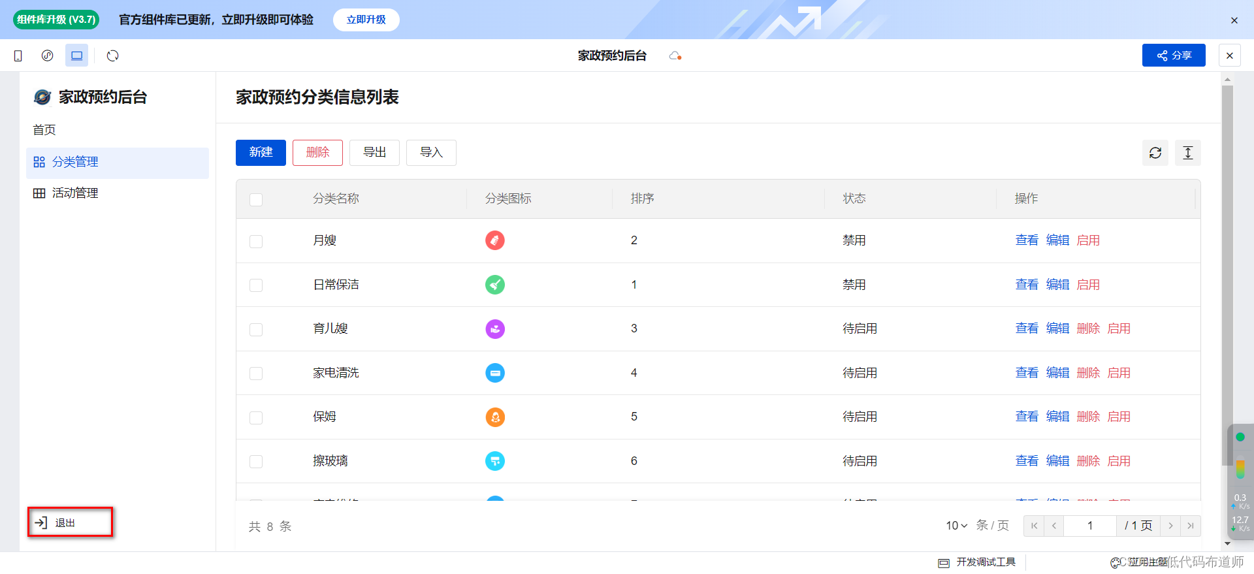Click the red 删除 toolbar button
This screenshot has width=1254, height=574.
317,153
